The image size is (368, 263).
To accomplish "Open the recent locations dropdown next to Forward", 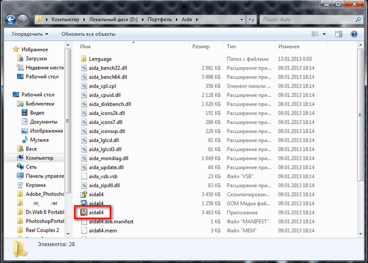I will 31,20.
